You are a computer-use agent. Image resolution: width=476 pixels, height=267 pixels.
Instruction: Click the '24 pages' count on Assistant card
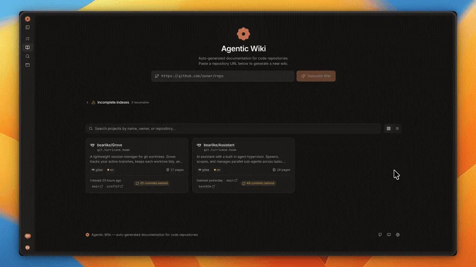[x=281, y=170]
